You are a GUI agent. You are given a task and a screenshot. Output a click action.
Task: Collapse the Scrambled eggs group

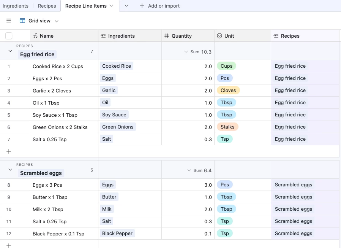point(10,170)
